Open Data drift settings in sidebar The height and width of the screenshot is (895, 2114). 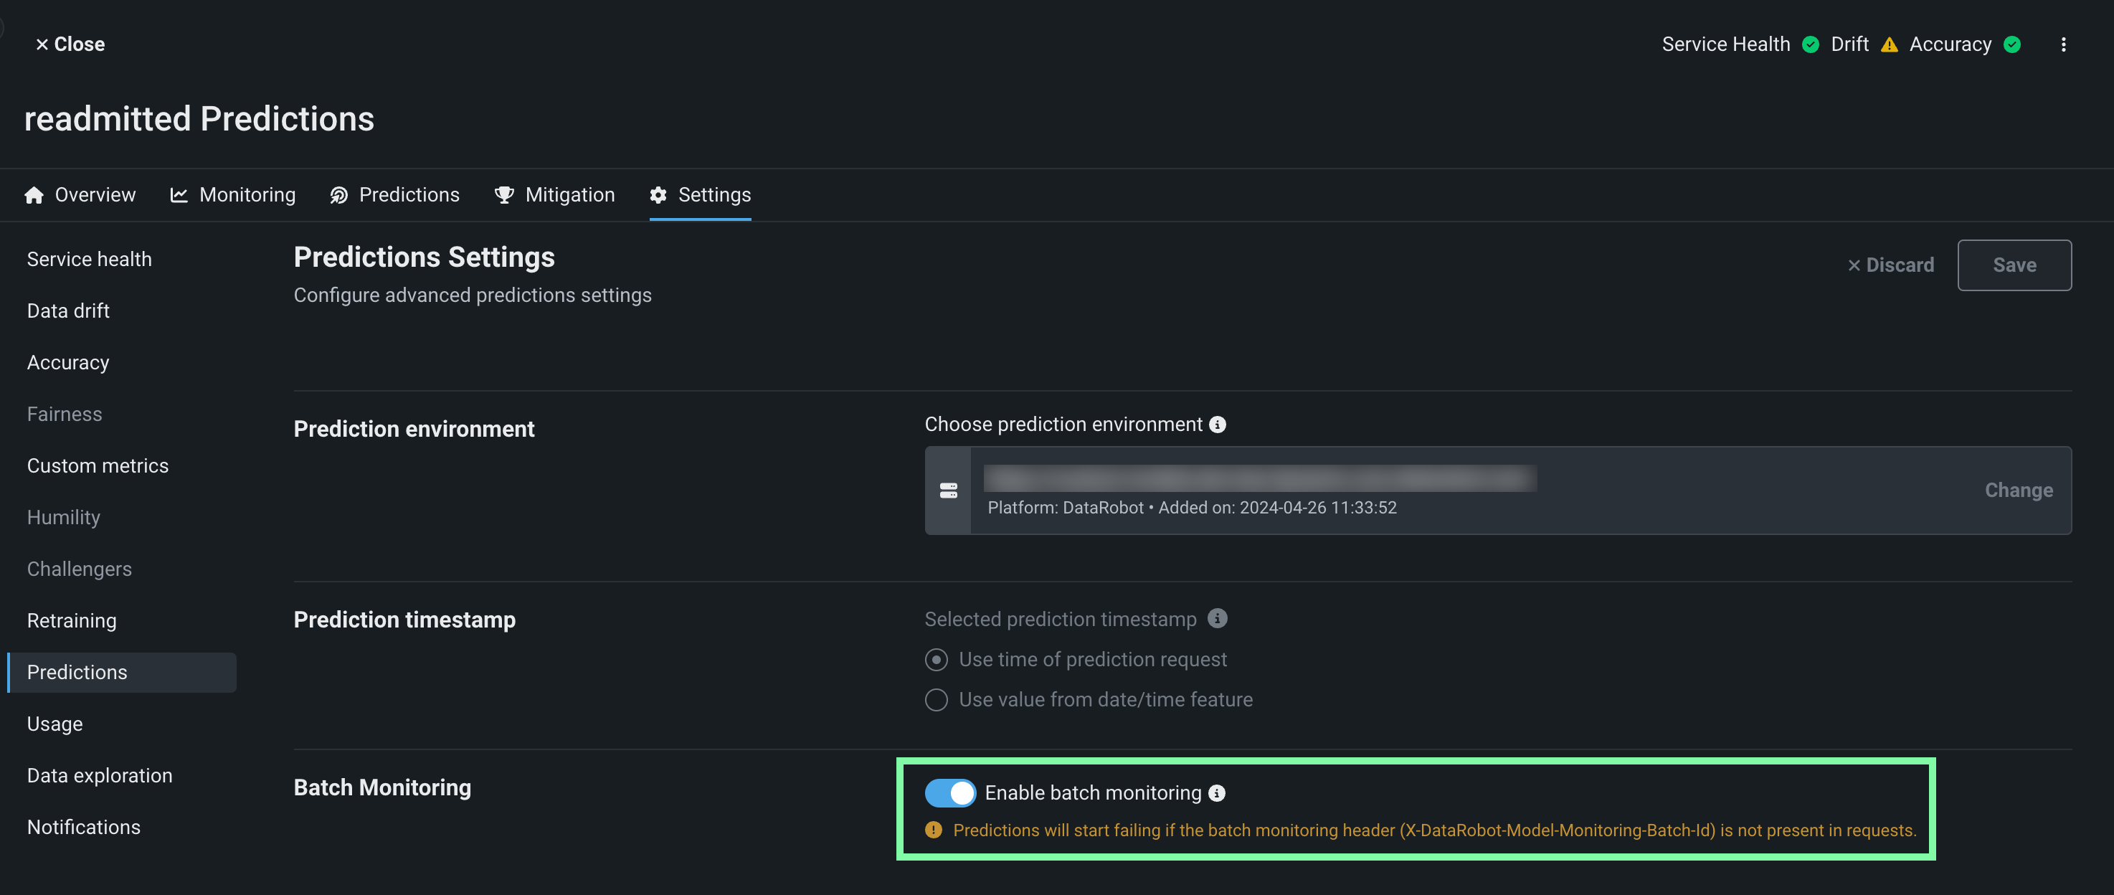[68, 311]
